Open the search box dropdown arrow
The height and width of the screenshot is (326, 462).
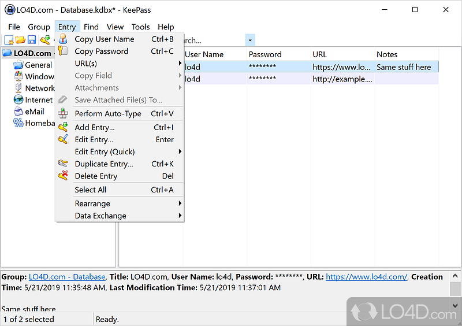point(250,40)
